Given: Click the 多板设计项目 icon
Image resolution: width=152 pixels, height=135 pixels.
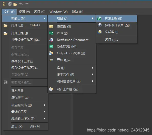Looking at the screenshot, I should pyautogui.click(x=99, y=25).
